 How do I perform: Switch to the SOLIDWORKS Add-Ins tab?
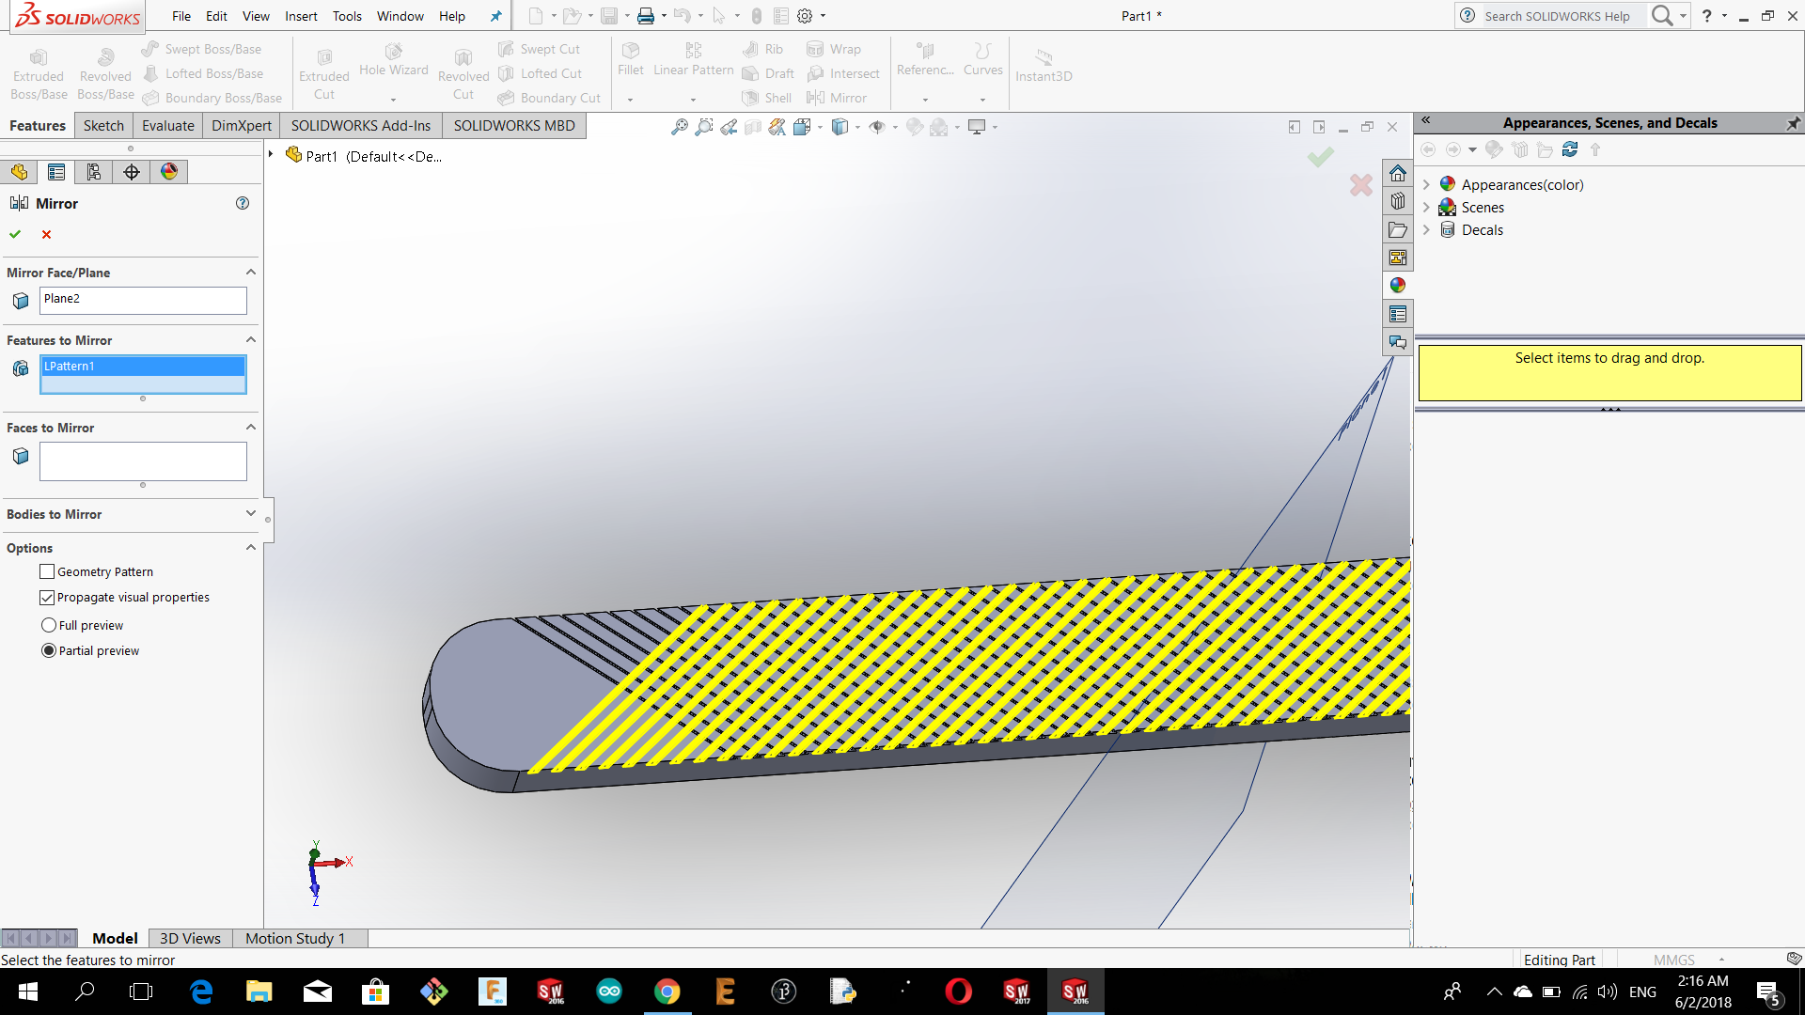coord(361,126)
